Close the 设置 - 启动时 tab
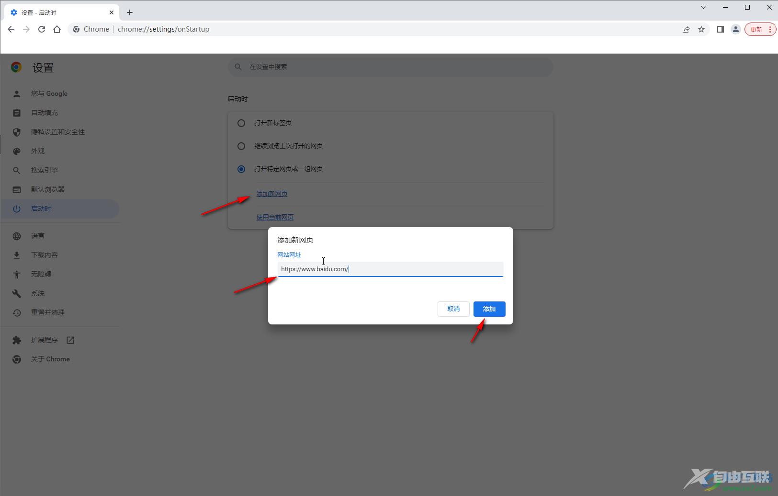The width and height of the screenshot is (778, 496). coord(112,12)
